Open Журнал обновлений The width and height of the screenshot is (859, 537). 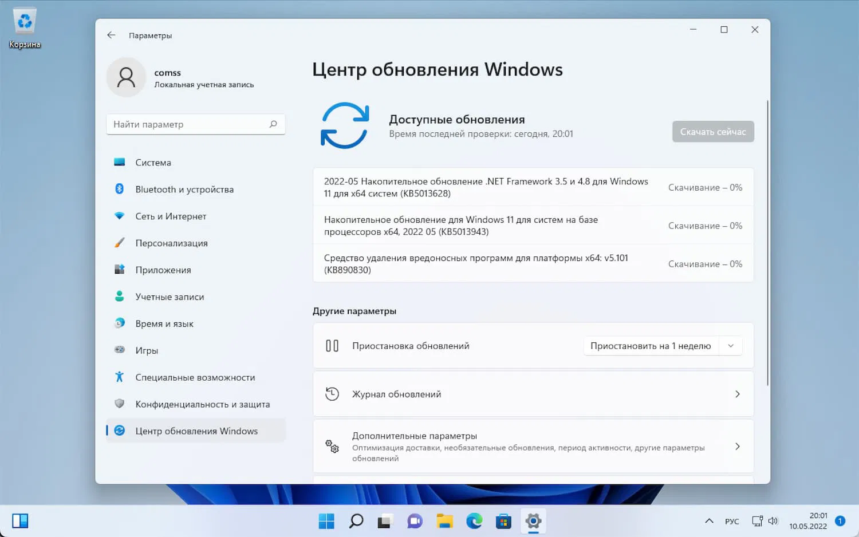click(533, 394)
